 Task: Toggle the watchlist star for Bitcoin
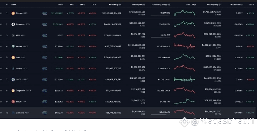tap(1, 13)
